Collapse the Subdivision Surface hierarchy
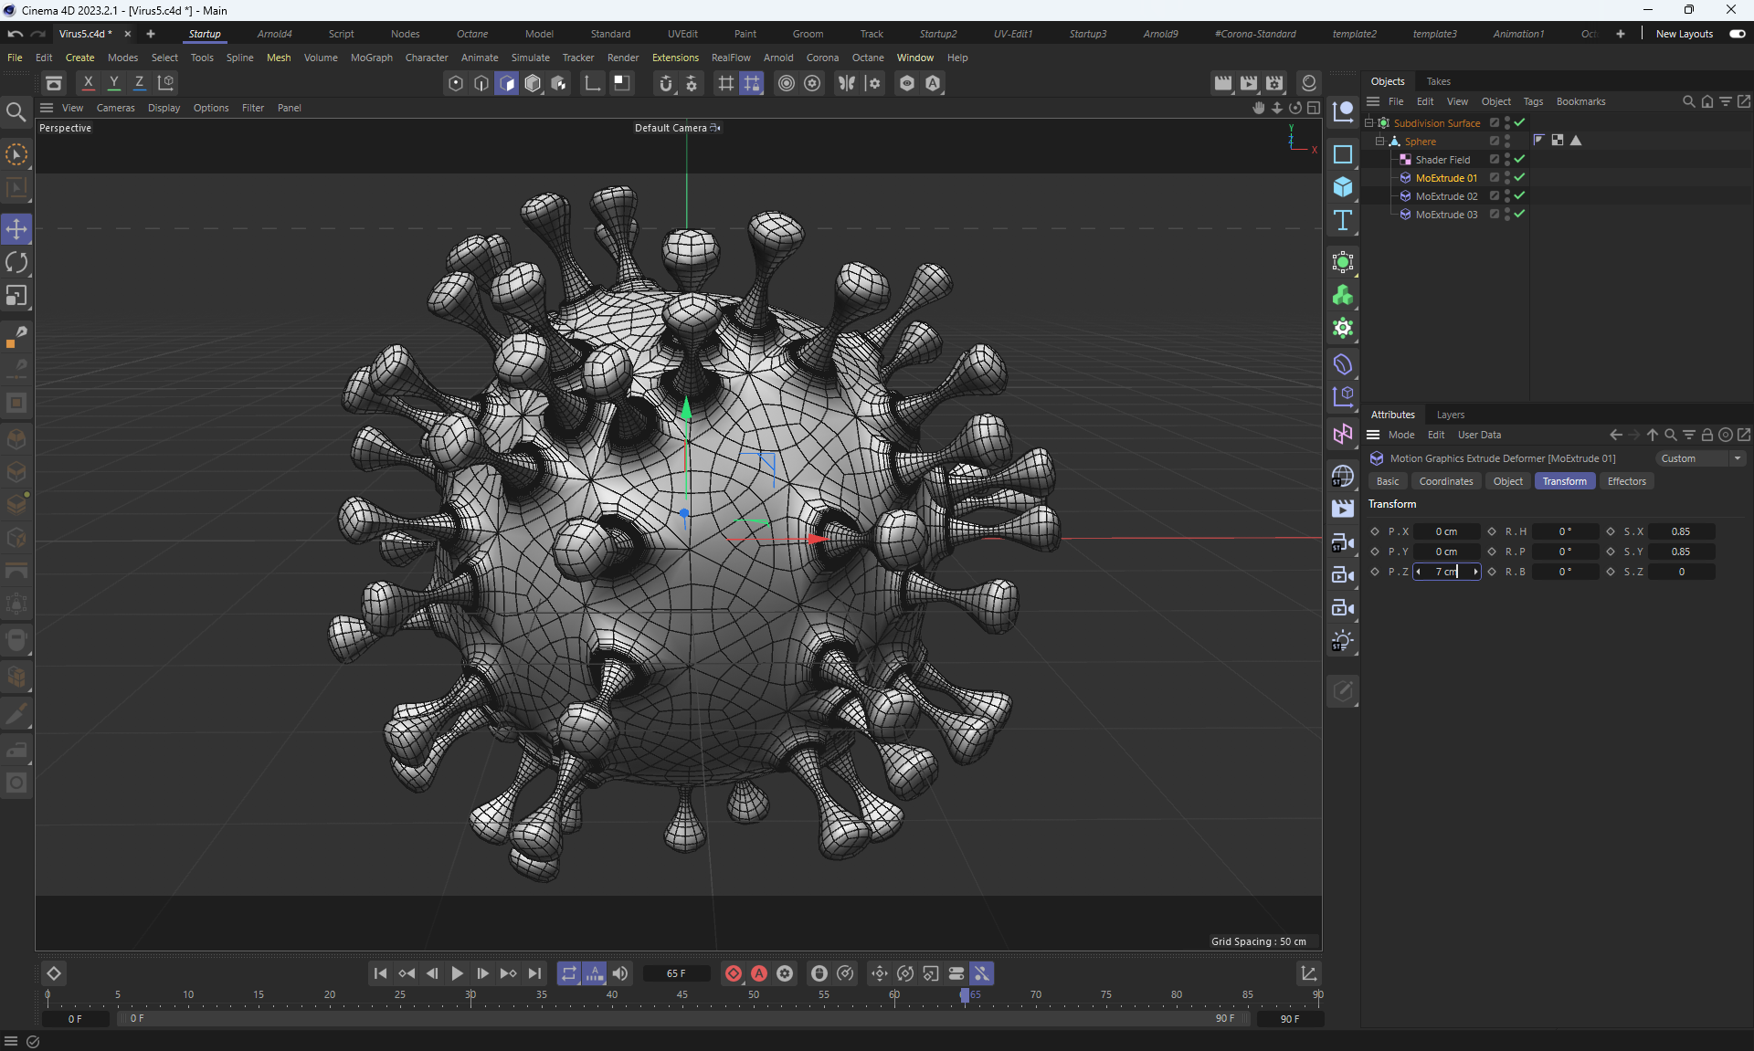The width and height of the screenshot is (1754, 1051). click(1368, 122)
